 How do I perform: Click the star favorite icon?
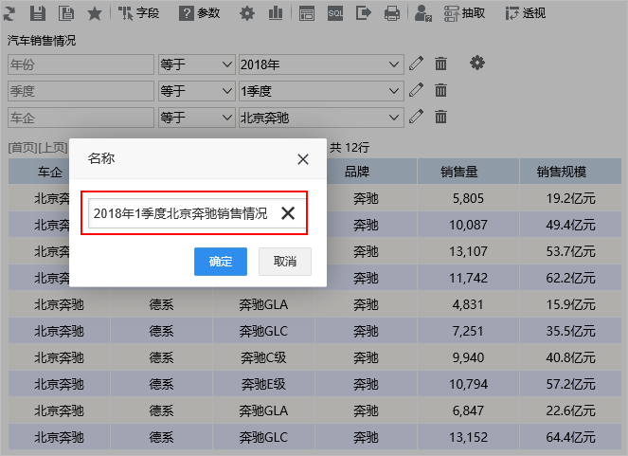[95, 13]
